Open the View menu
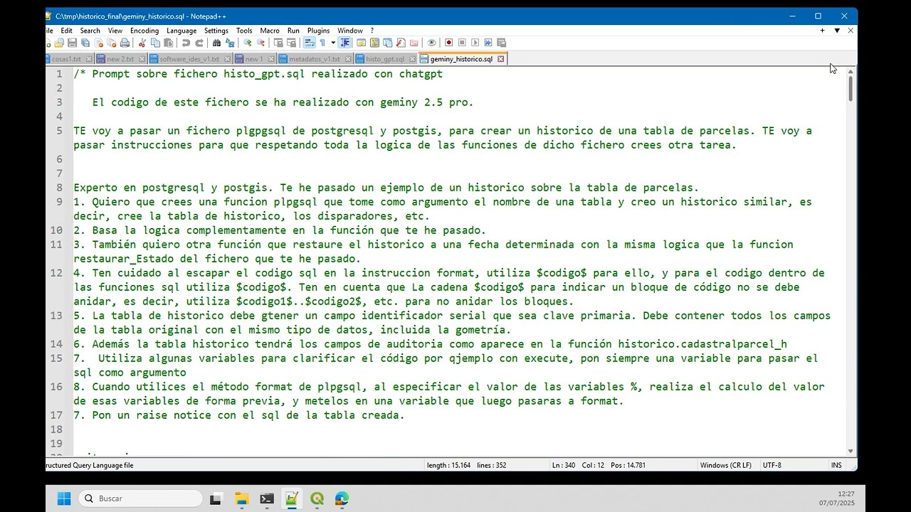911x512 pixels. [x=115, y=31]
